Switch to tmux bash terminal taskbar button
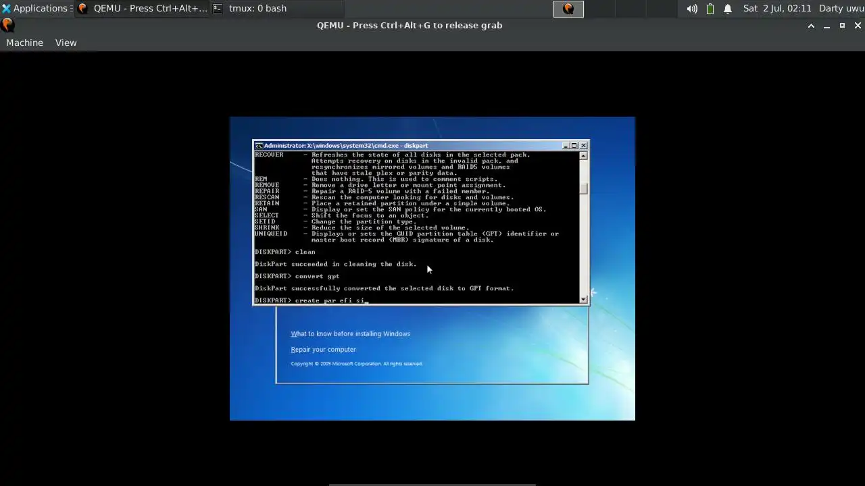This screenshot has height=486, width=865. (x=277, y=9)
